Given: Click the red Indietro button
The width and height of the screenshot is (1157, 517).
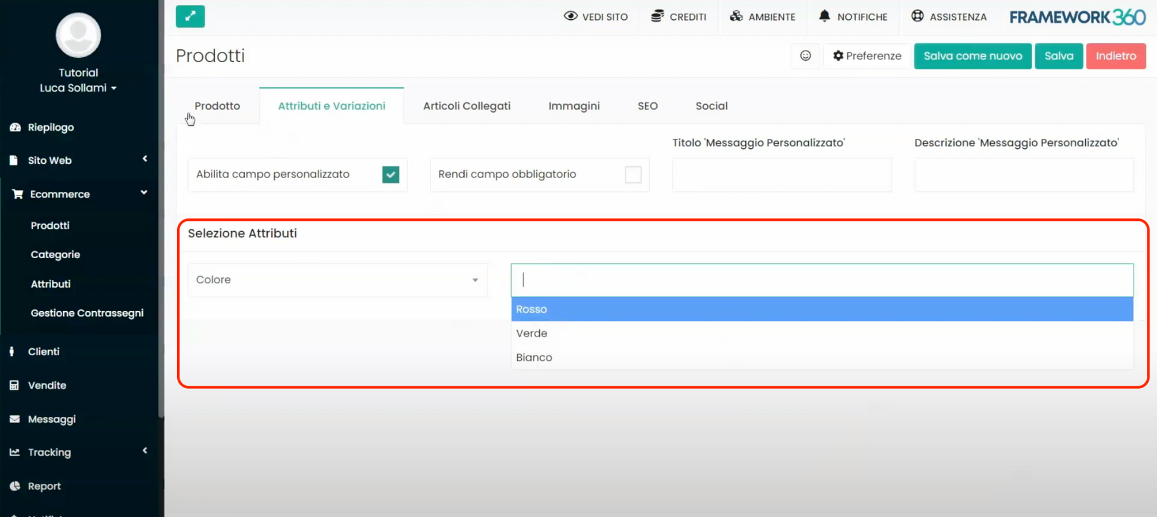Looking at the screenshot, I should click(1115, 56).
